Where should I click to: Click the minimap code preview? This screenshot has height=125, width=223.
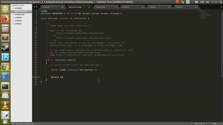pyautogui.click(x=206, y=15)
